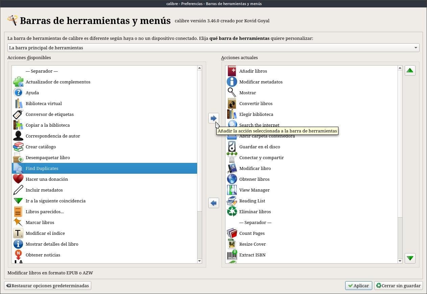Click current actions scrollbar down arrow
The image size is (427, 294).
[400, 261]
